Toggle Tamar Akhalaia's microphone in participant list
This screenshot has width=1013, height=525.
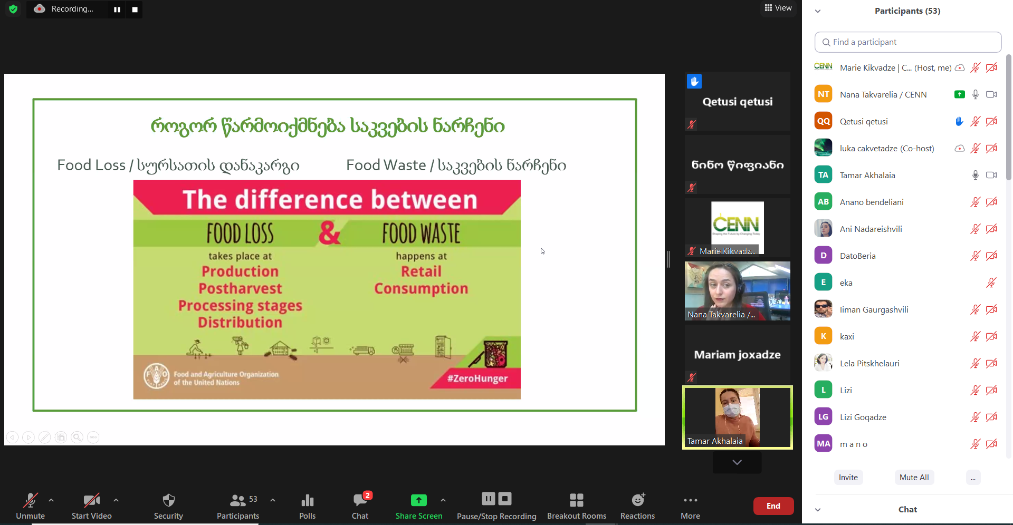[x=975, y=175]
